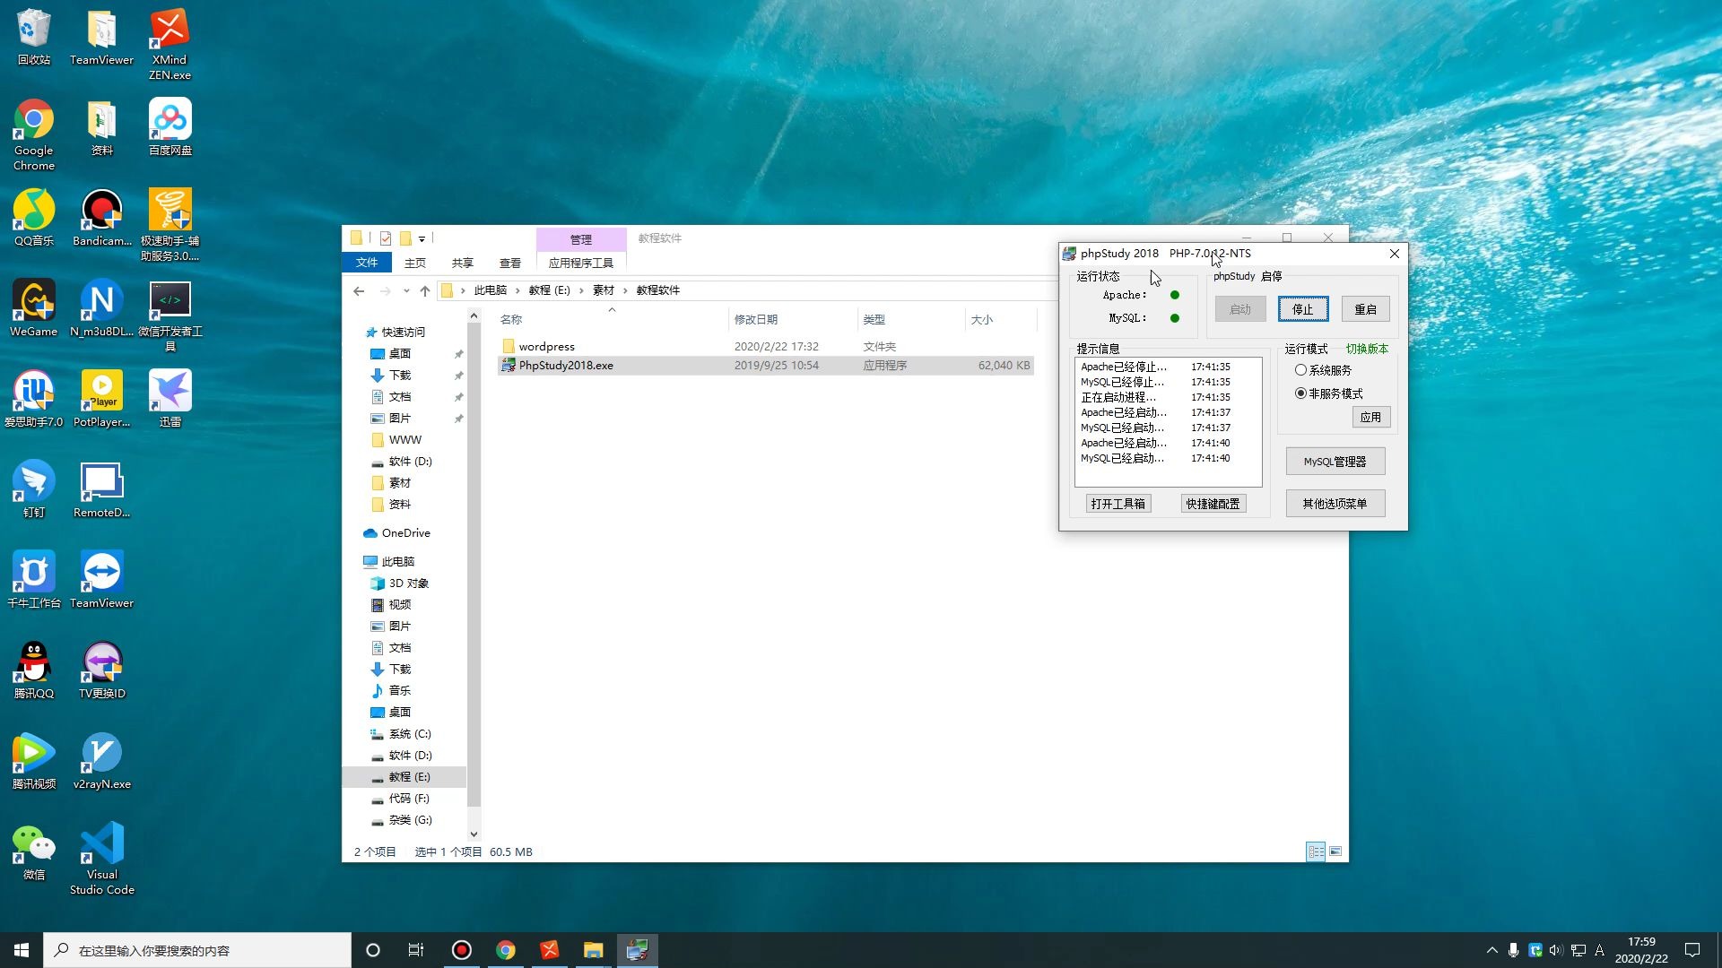Switch to phpStudy in the taskbar
Image resolution: width=1722 pixels, height=968 pixels.
(637, 950)
